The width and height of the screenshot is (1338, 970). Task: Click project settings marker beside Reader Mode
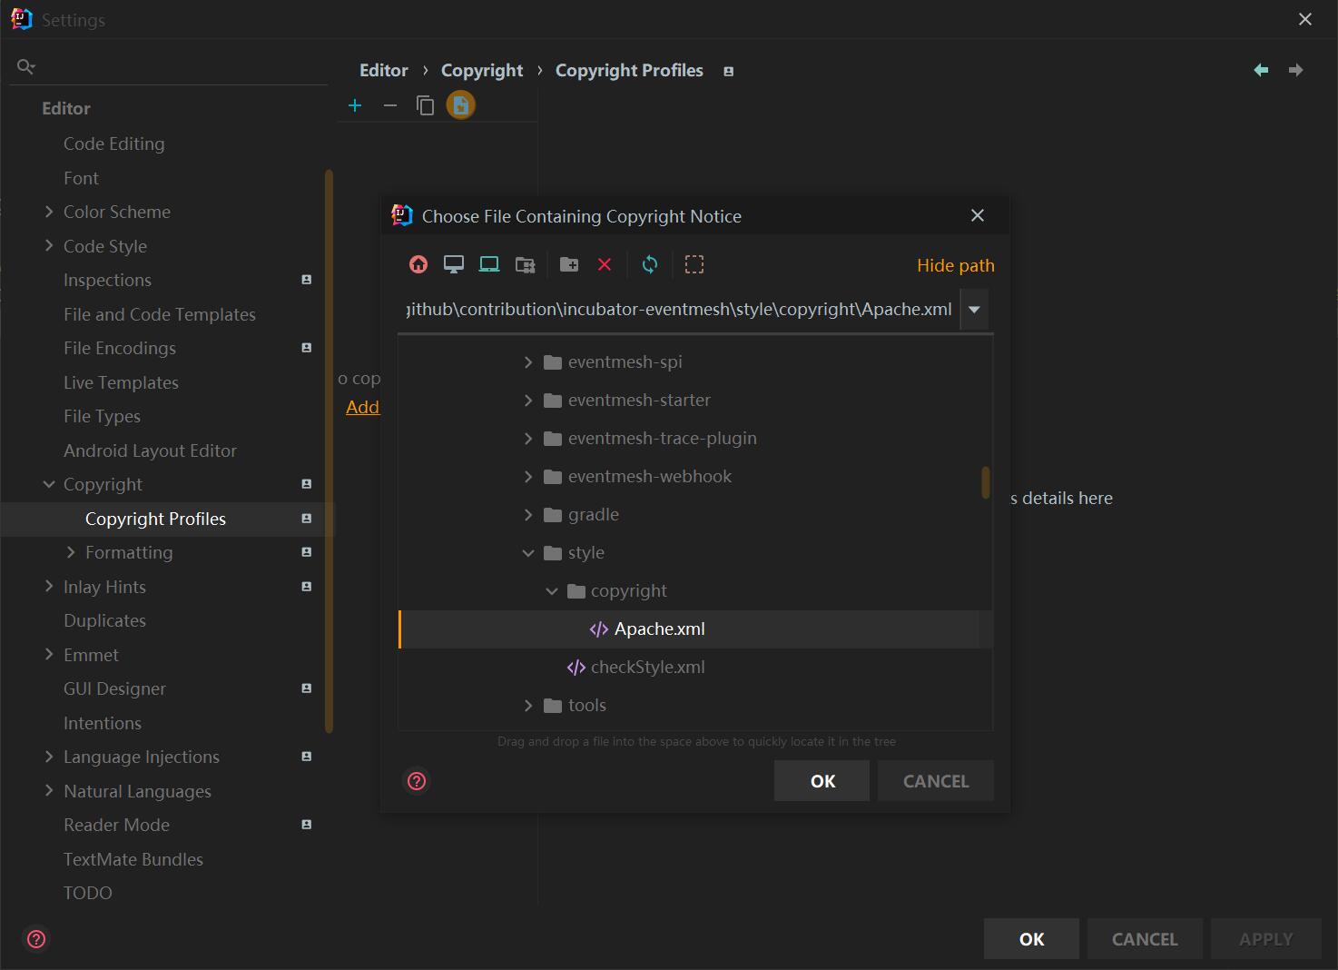(x=307, y=825)
